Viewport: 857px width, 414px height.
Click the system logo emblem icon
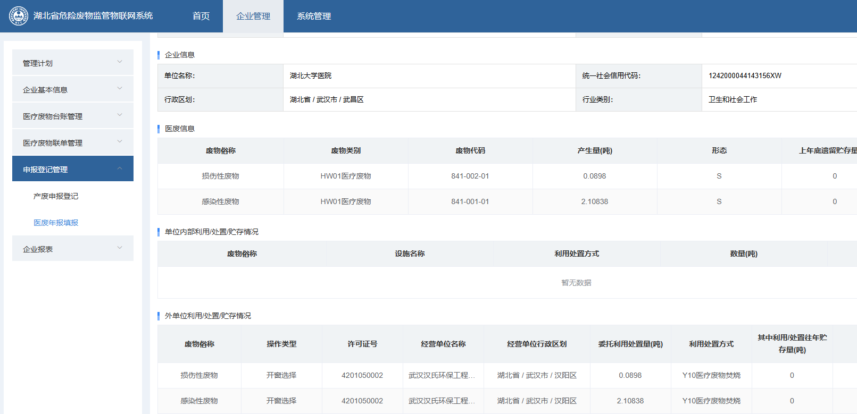point(19,16)
